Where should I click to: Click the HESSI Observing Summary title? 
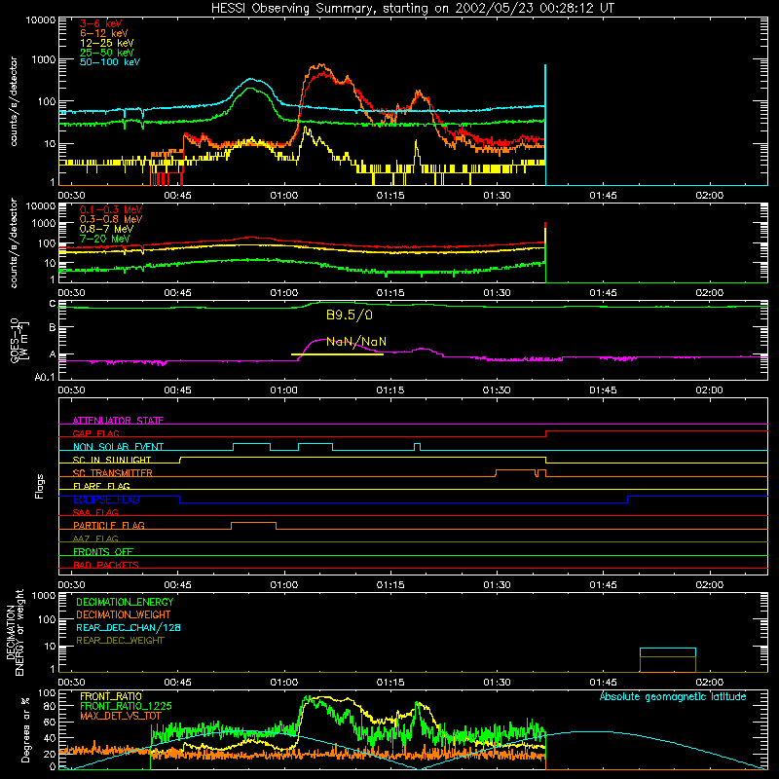tap(412, 8)
